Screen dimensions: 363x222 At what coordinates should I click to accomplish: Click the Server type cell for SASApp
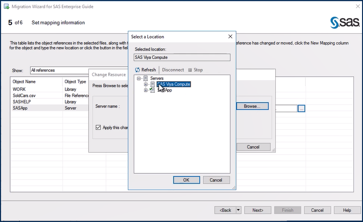(71, 108)
